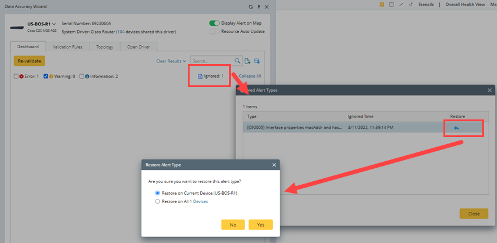Click into the Search input field
Viewport: 497px width, 243px height.
coord(212,61)
